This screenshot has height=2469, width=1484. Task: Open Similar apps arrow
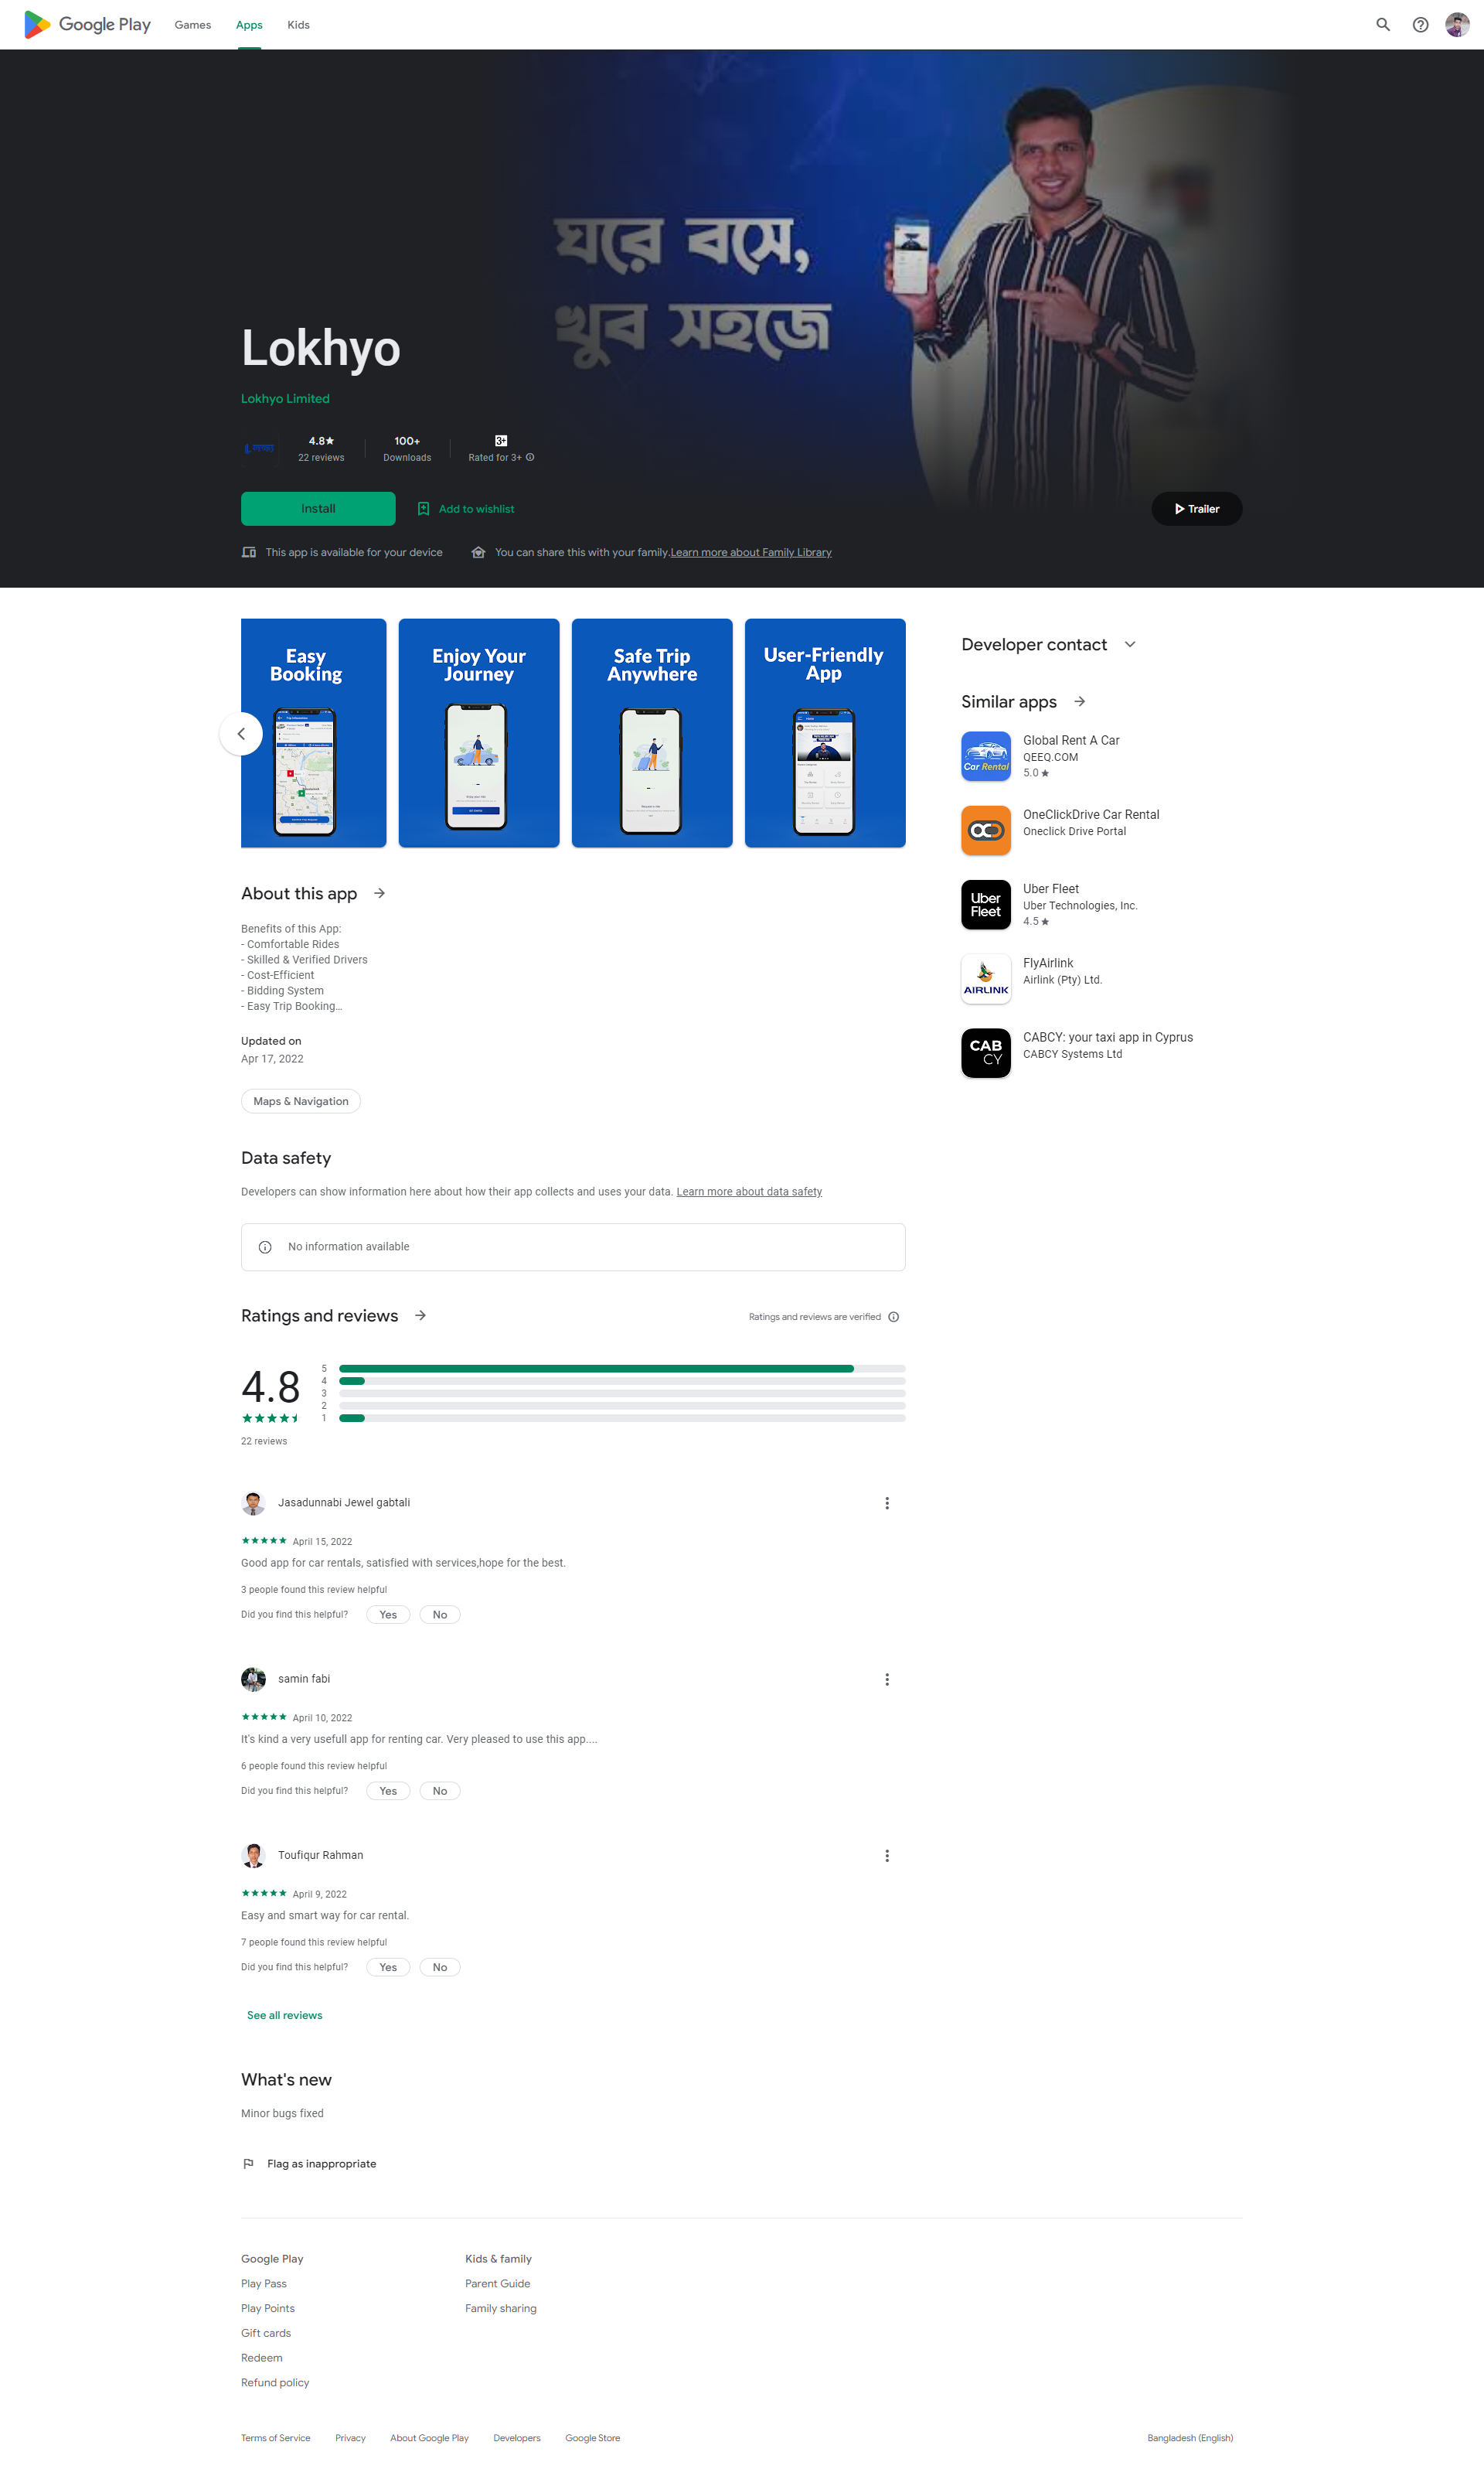point(1079,701)
